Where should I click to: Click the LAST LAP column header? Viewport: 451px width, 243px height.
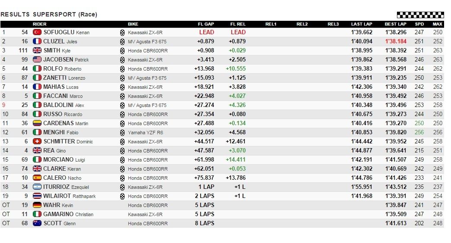(x=361, y=24)
